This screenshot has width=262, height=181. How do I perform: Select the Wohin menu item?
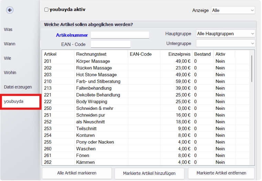[x=10, y=73]
